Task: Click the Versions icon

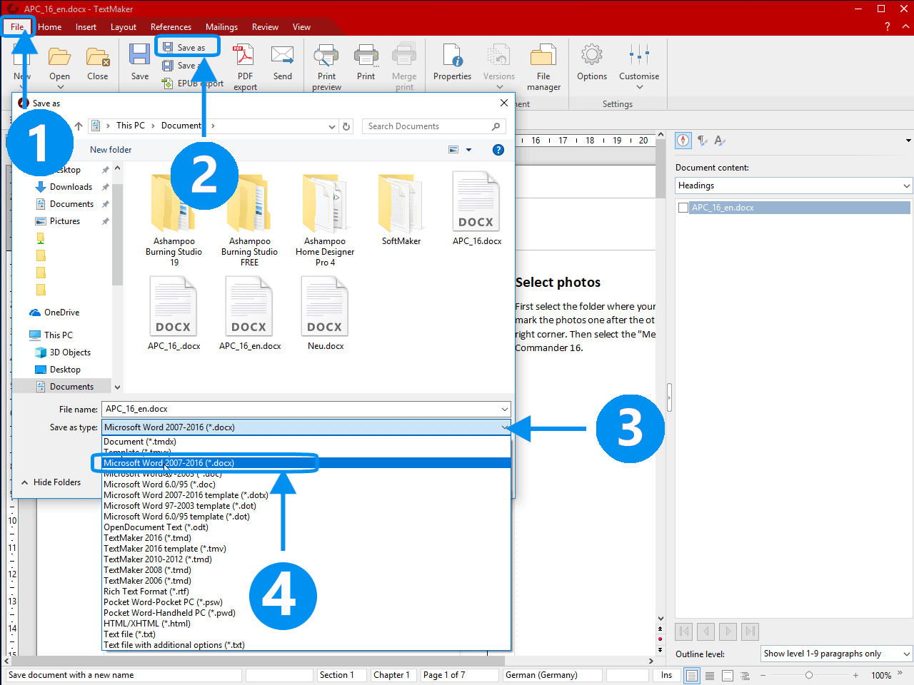Action: point(498,56)
